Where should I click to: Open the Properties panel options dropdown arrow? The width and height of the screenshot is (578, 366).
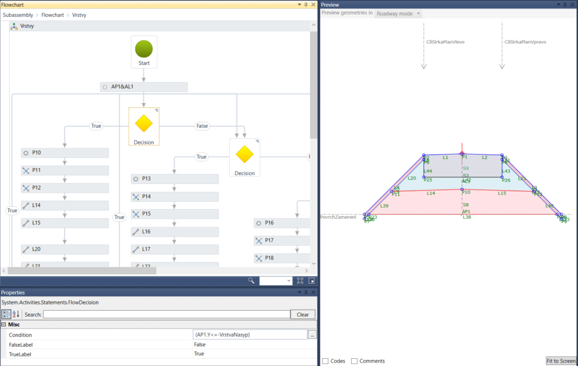pyautogui.click(x=299, y=292)
